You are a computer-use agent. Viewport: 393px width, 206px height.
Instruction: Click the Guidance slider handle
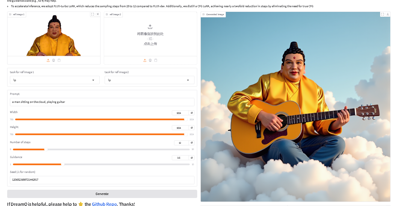coord(63,164)
